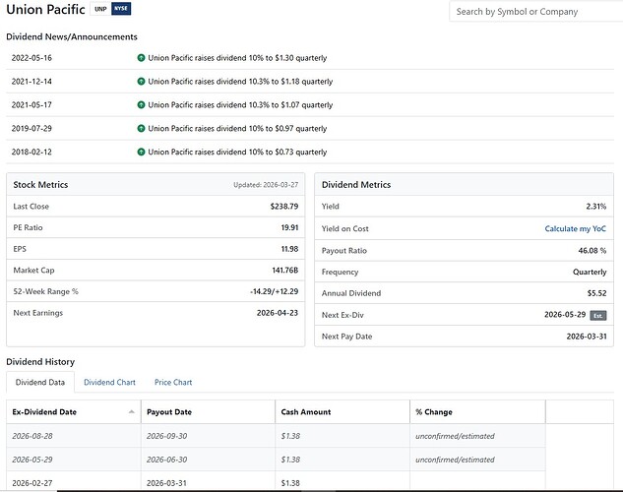Click unconfirmed/estimated in the 2026-05-29 row
This screenshot has height=492, width=623.
455,460
